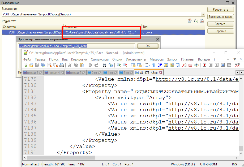Viewport: 244px width, 167px height.
Task: Stop macro recording
Action: [x=211, y=65]
